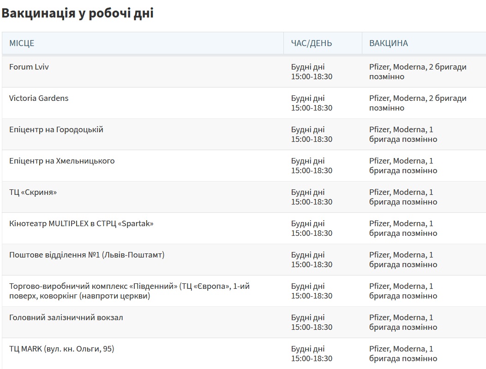This screenshot has width=486, height=369.
Task: Select the ТЦ «Скриня» row name
Action: tap(33, 192)
